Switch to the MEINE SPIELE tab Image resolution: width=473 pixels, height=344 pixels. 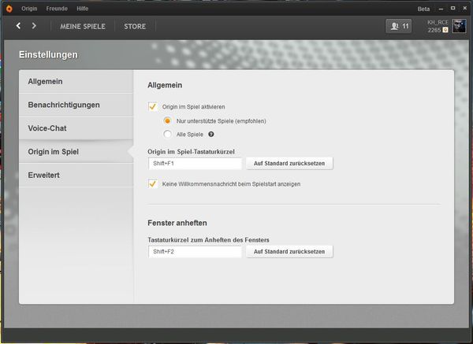pyautogui.click(x=83, y=27)
